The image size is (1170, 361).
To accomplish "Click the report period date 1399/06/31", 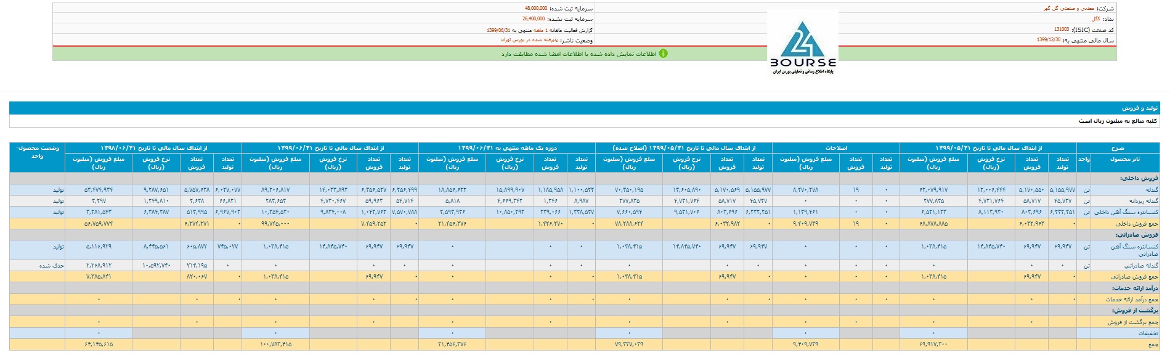I will point(498,30).
